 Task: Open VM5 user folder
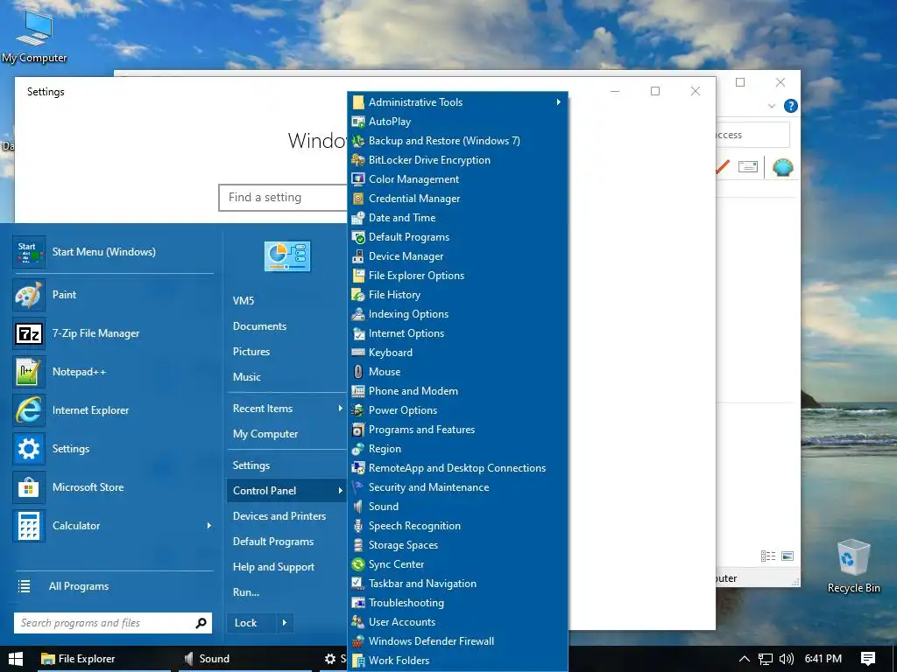click(x=286, y=301)
